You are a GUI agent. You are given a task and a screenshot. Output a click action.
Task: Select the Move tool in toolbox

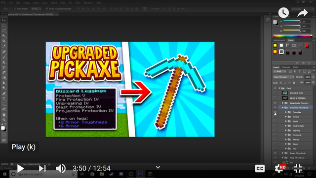pyautogui.click(x=4, y=20)
